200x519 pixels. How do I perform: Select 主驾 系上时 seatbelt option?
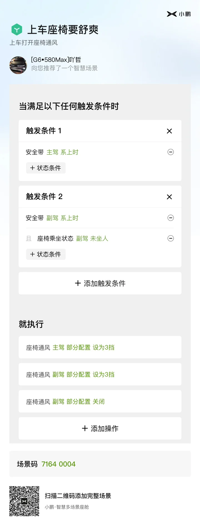point(62,152)
